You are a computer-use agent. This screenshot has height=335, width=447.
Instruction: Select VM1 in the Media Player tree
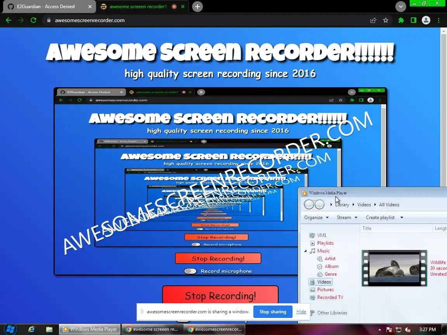pyautogui.click(x=322, y=235)
